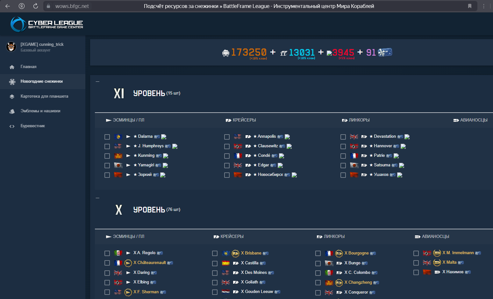Bookmark this page in the address bar
This screenshot has width=493, height=299.
click(x=469, y=6)
